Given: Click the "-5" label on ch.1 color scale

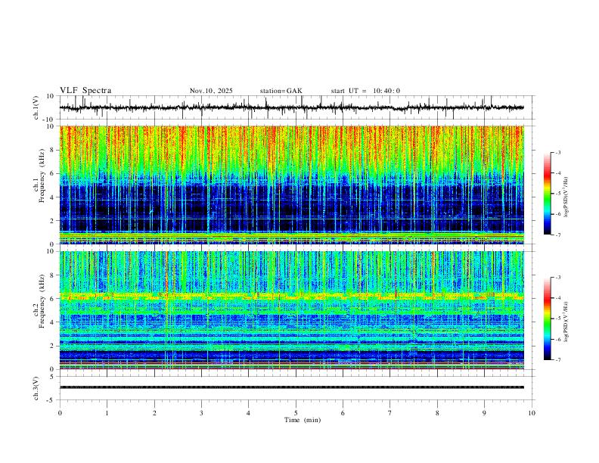Looking at the screenshot, I should pyautogui.click(x=558, y=194).
